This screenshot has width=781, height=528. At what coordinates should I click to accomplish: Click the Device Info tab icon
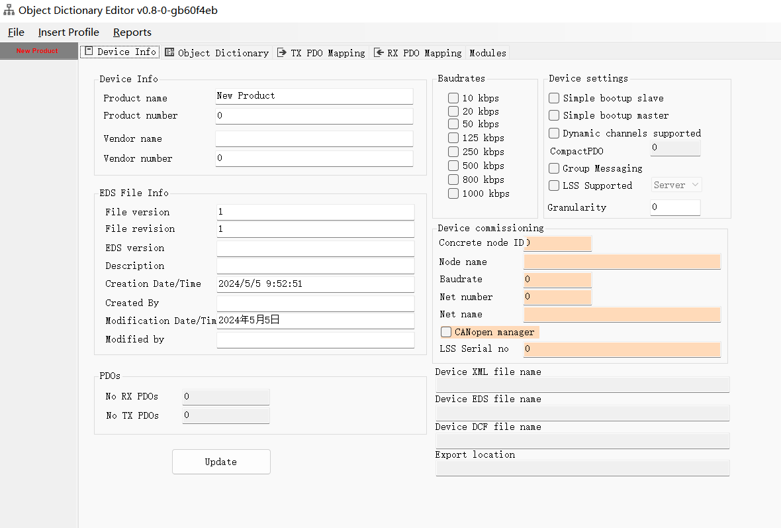pyautogui.click(x=87, y=52)
